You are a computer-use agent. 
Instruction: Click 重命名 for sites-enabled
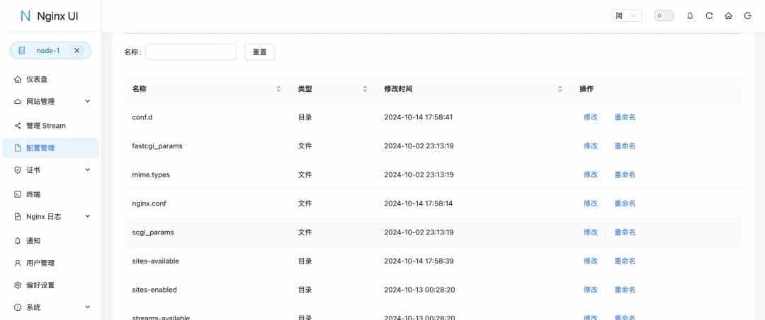(625, 290)
